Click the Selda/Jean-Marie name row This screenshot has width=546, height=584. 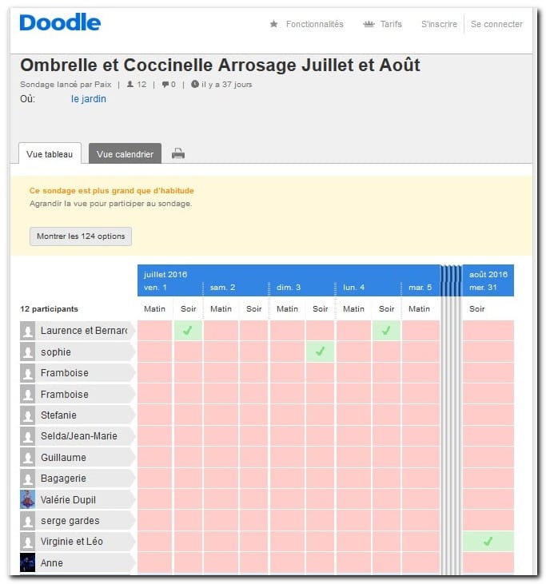coord(78,436)
